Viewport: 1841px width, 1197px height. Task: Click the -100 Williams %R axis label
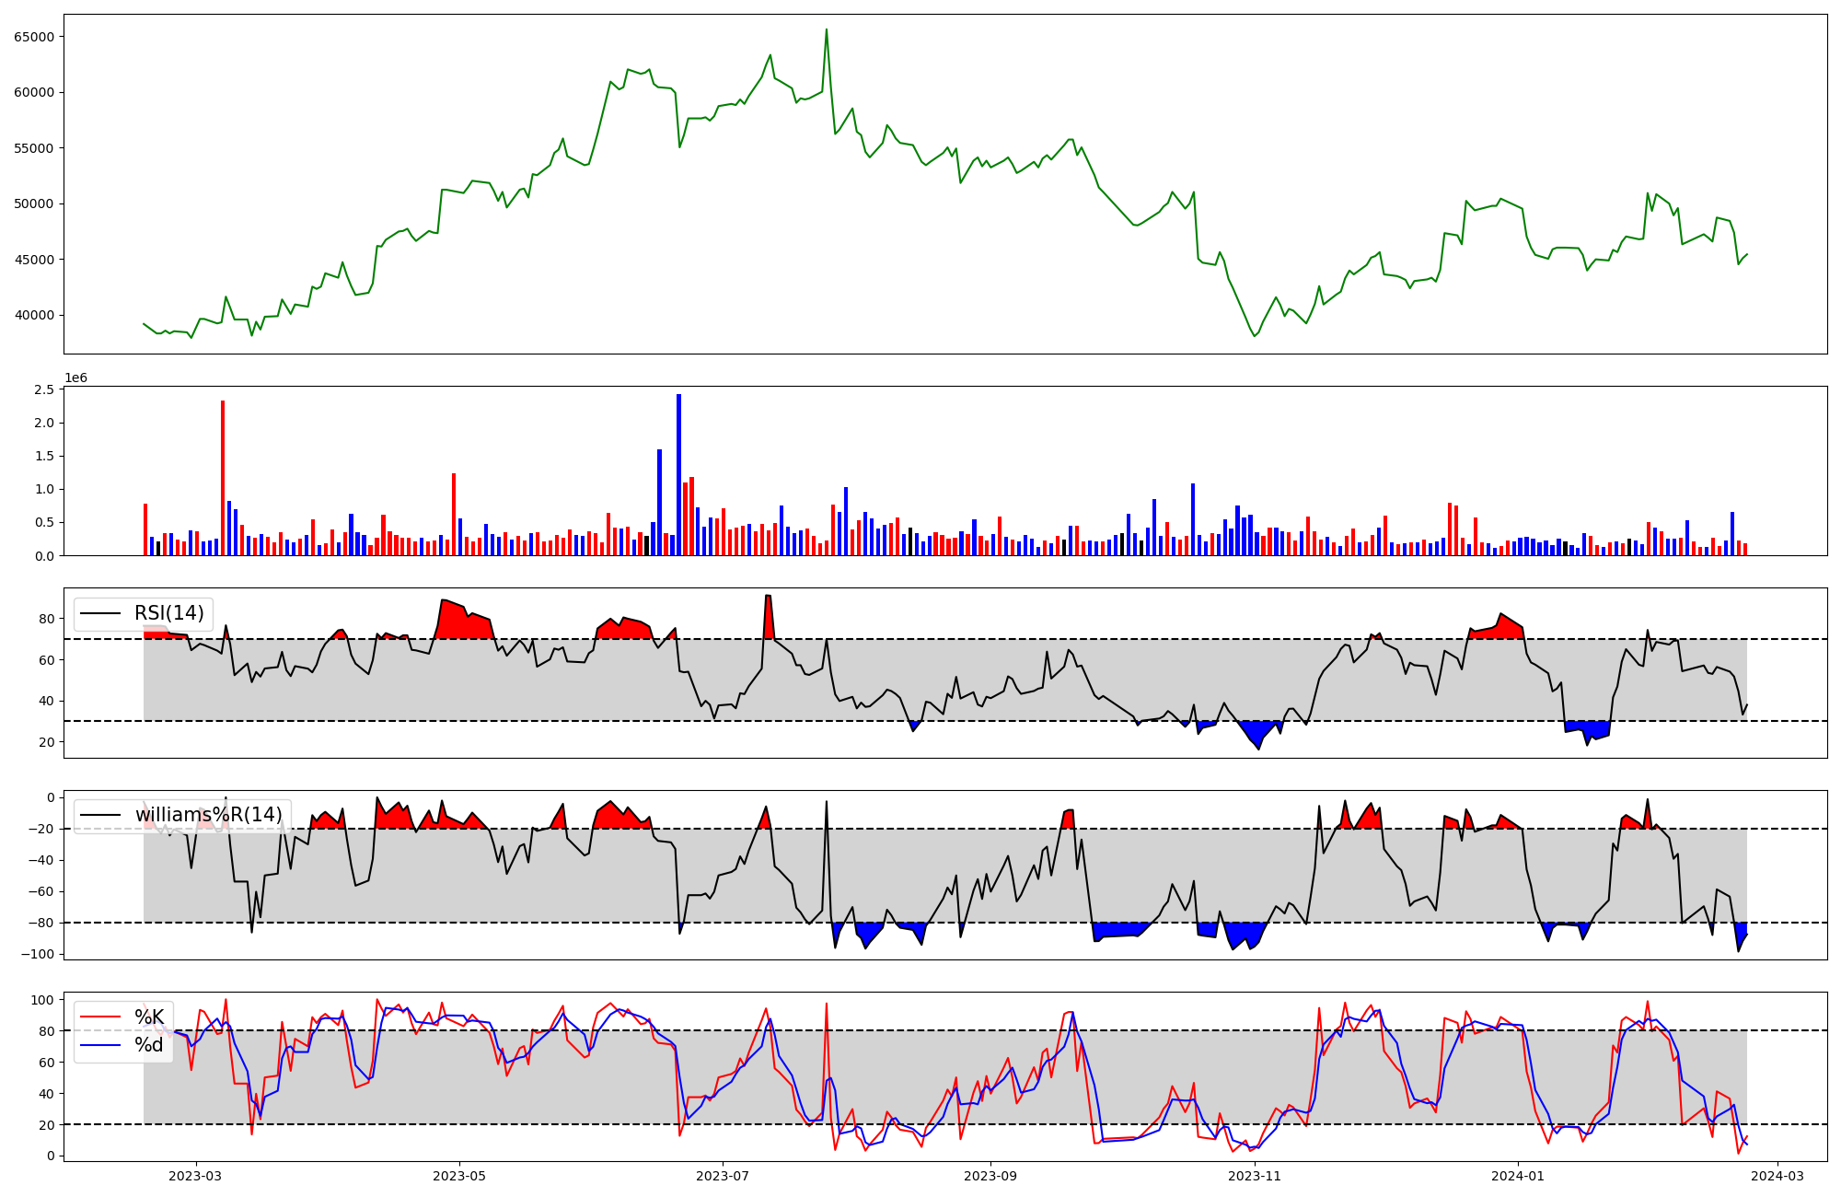coord(38,954)
